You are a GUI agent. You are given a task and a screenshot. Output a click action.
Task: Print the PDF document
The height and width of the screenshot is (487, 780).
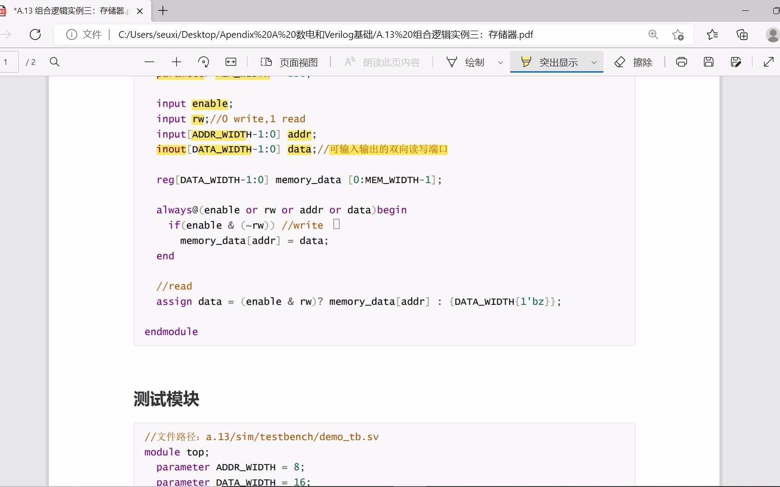(x=682, y=62)
